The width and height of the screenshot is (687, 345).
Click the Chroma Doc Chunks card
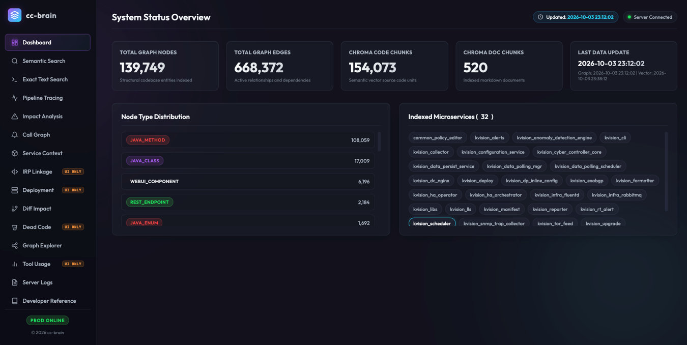pos(509,66)
